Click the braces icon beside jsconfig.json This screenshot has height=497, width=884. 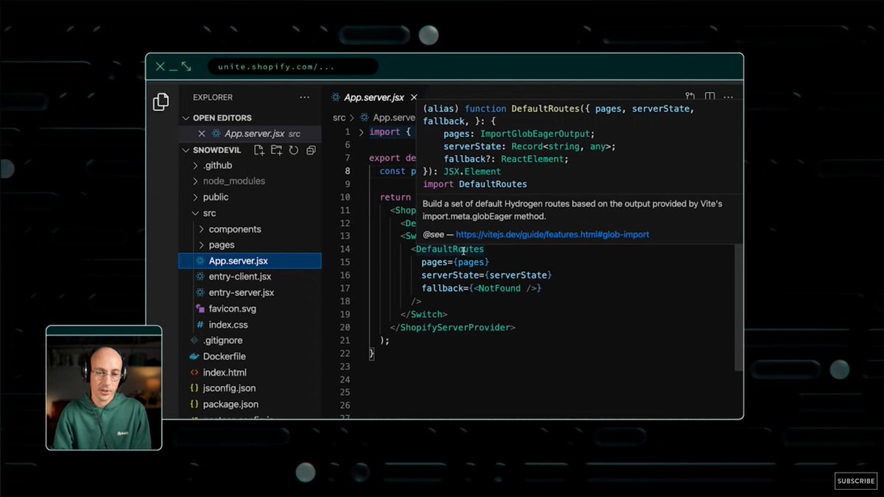(194, 388)
